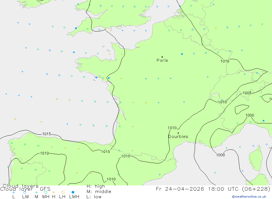Click the Dourbies city marker dot
272x199 pixels.
coord(178,133)
